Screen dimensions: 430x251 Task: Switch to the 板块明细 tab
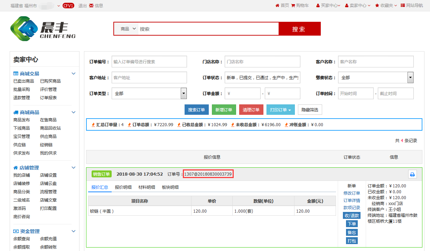(x=170, y=187)
